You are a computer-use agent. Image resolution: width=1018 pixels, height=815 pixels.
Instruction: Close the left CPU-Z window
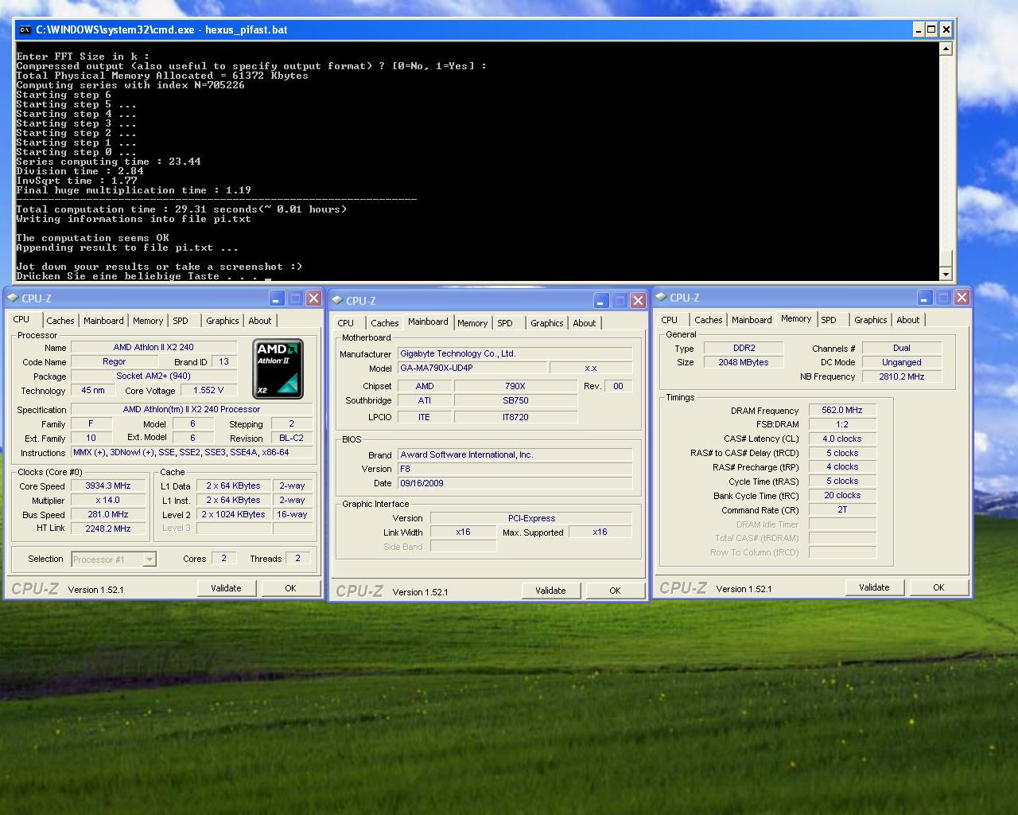(x=313, y=298)
